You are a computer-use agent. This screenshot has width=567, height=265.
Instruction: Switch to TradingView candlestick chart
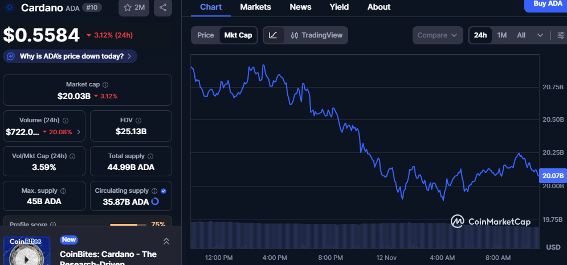[316, 35]
